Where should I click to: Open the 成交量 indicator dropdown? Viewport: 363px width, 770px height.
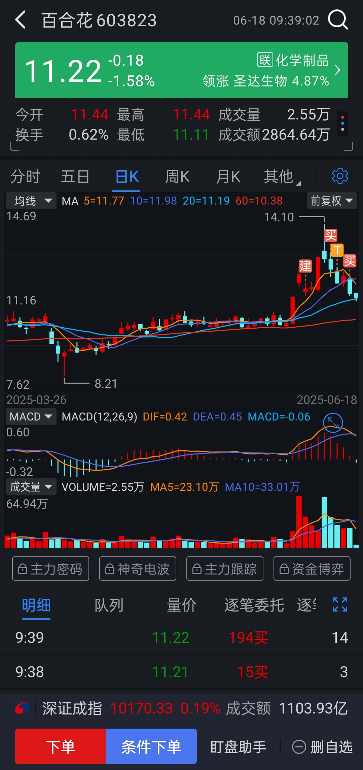31,487
